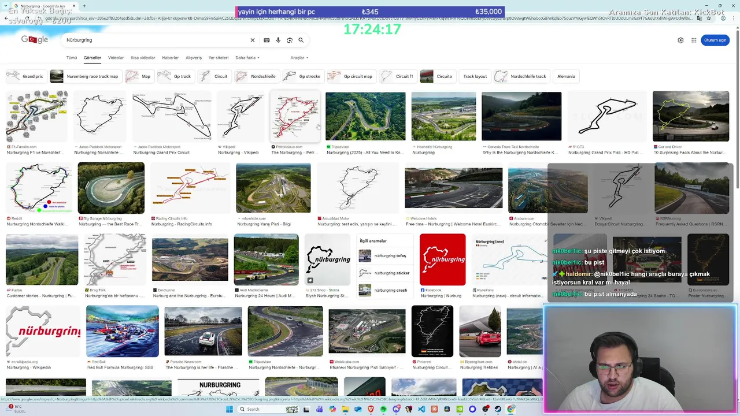Click related search nürburgring sticker
Image resolution: width=740 pixels, height=416 pixels.
click(384, 273)
